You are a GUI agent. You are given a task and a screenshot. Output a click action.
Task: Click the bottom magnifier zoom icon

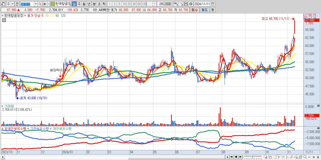[305, 157]
